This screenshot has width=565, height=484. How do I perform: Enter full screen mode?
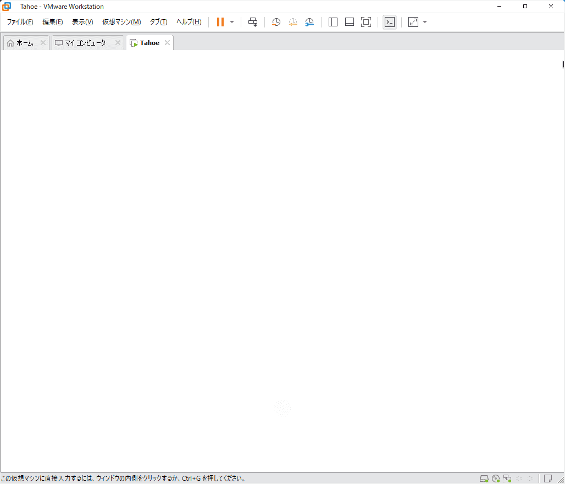click(x=366, y=22)
